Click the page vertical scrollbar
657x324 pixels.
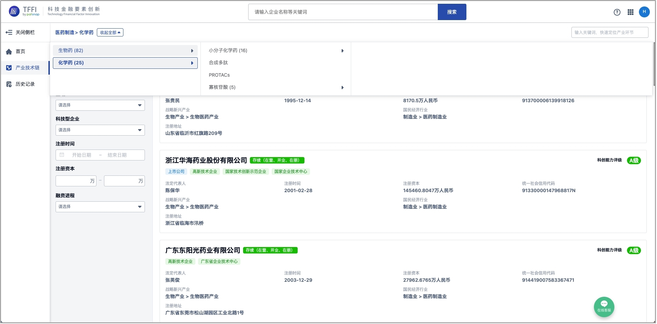coord(654,64)
